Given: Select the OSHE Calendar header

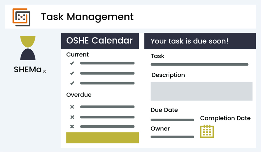Looking at the screenshot, I should [x=100, y=41].
